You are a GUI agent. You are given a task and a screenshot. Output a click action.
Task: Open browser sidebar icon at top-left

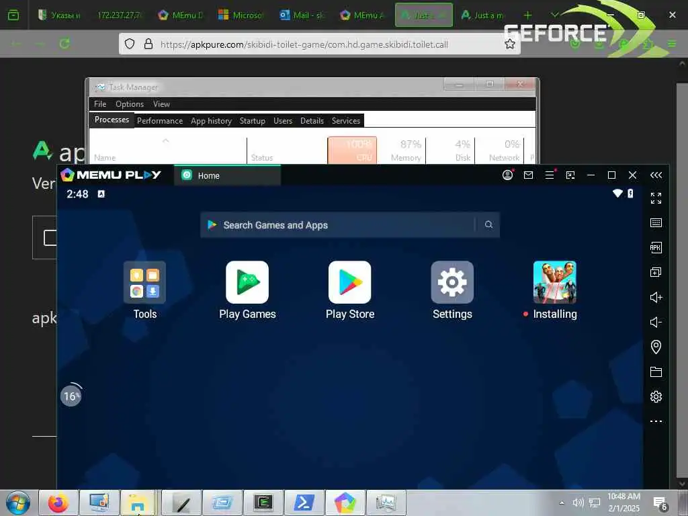coord(13,15)
